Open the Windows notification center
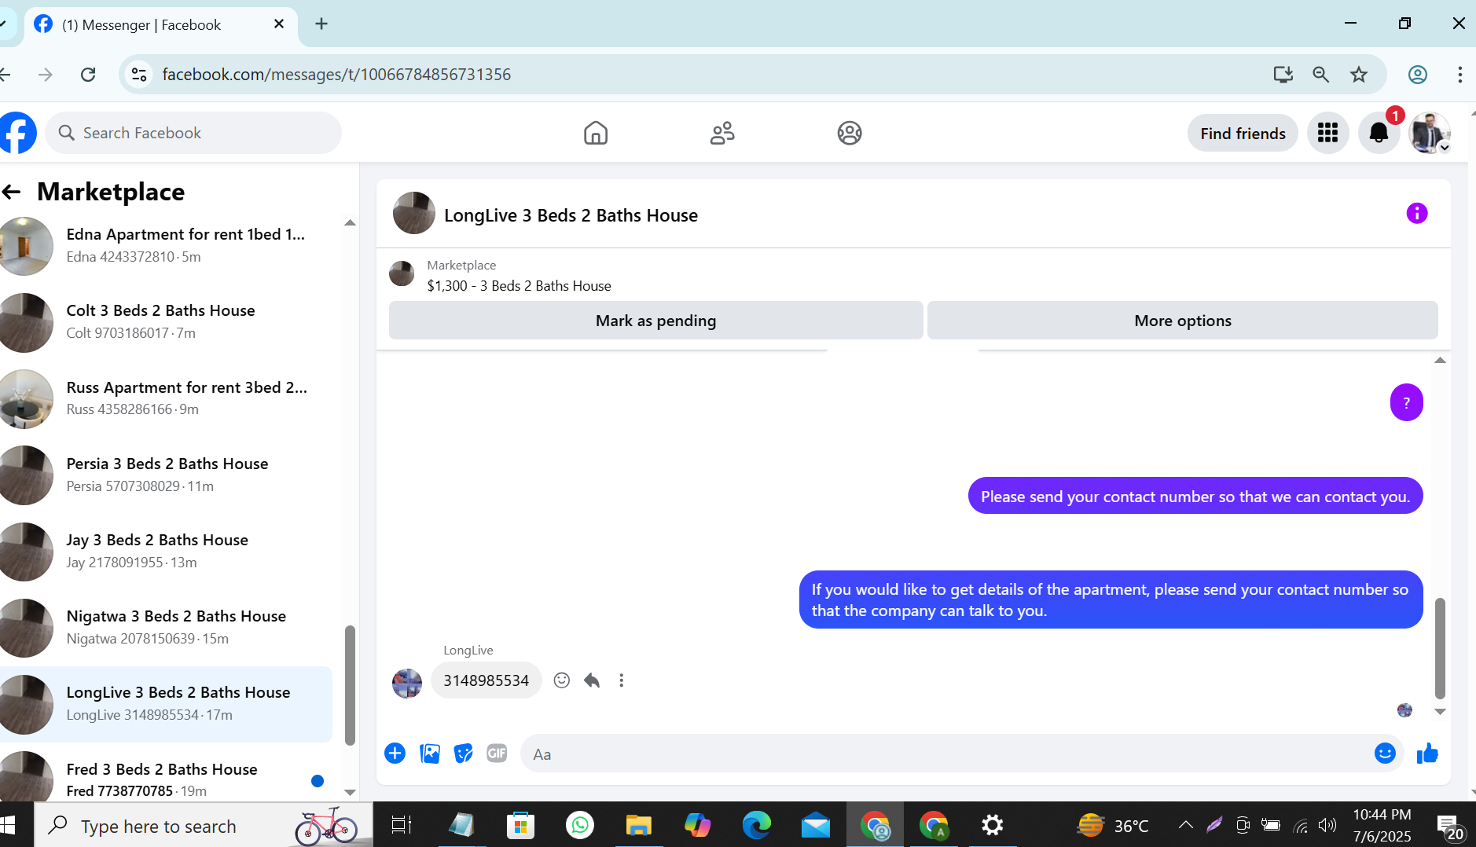The height and width of the screenshot is (847, 1476). [1450, 827]
